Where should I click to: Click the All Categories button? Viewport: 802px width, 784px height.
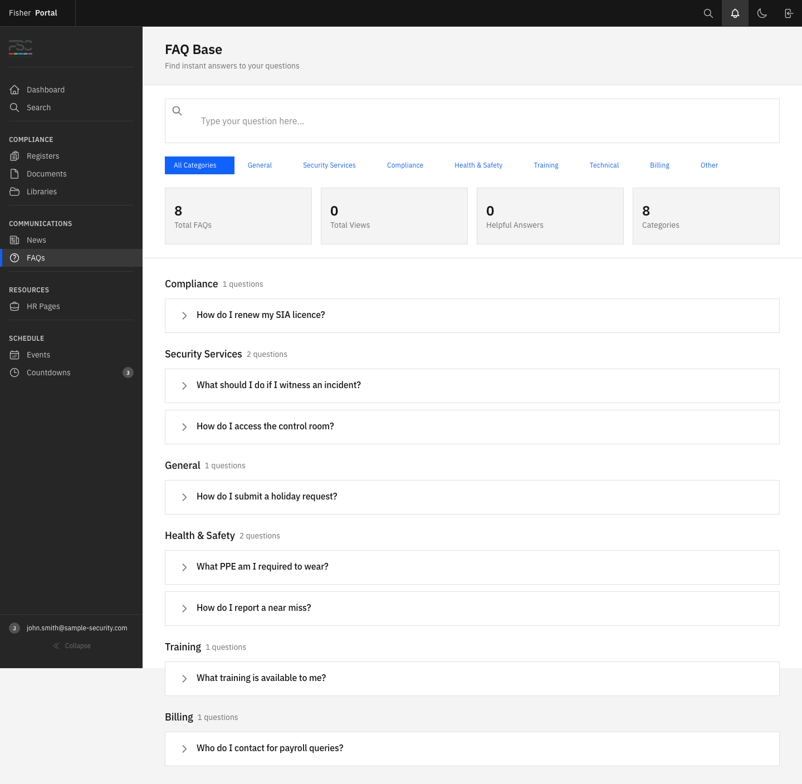tap(199, 165)
